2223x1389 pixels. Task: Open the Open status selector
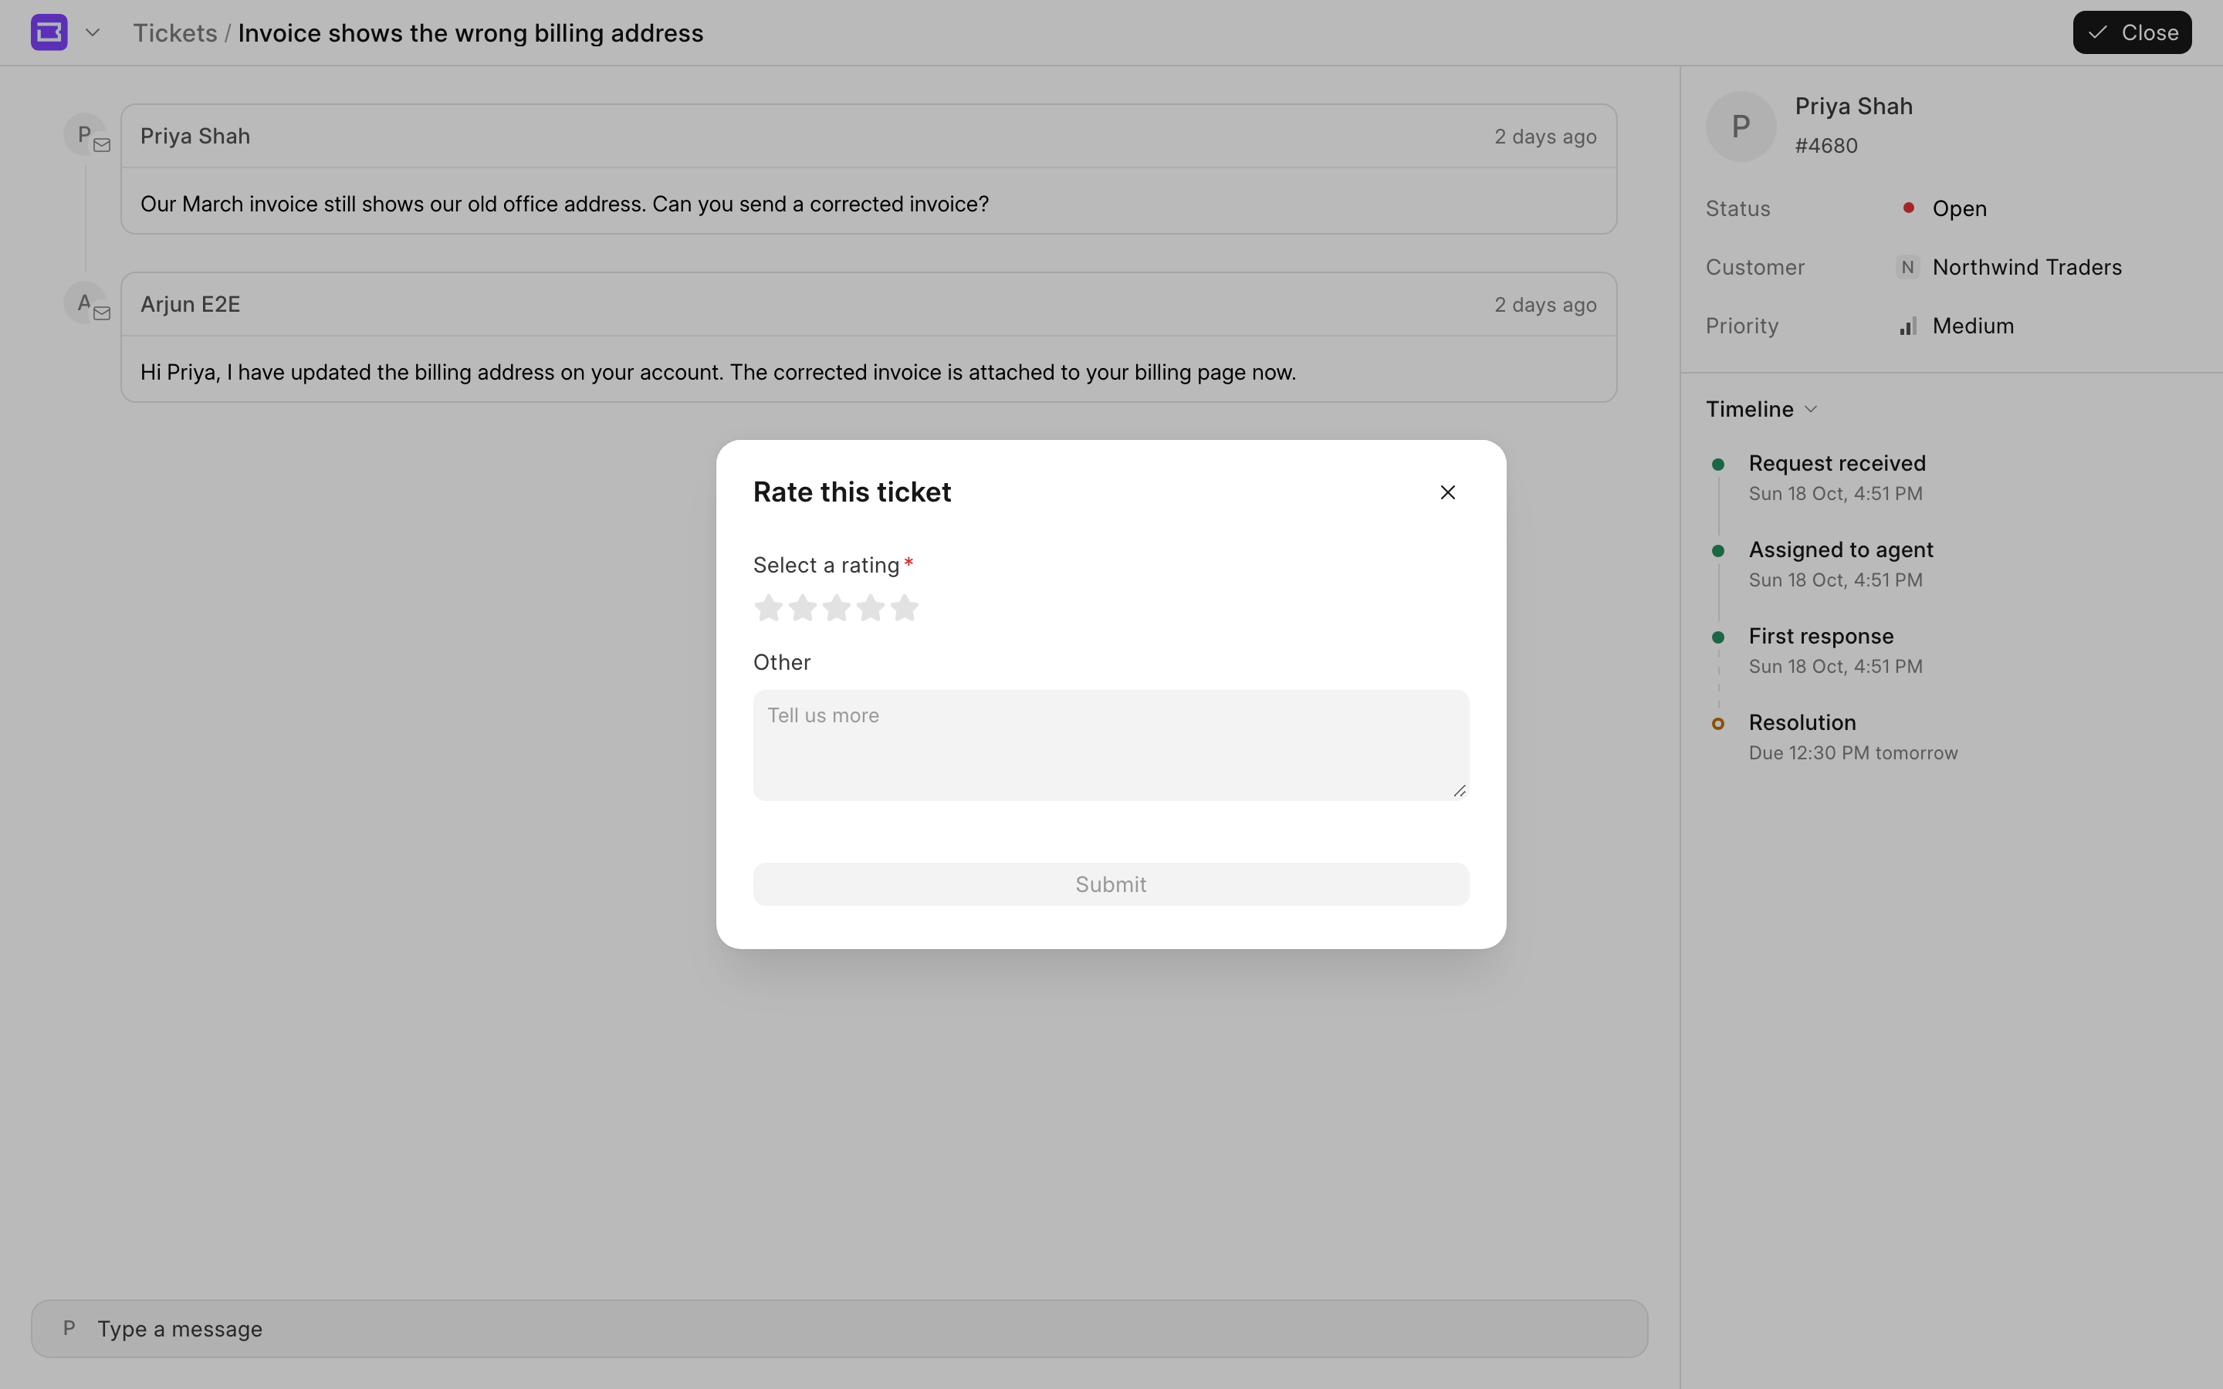1946,208
